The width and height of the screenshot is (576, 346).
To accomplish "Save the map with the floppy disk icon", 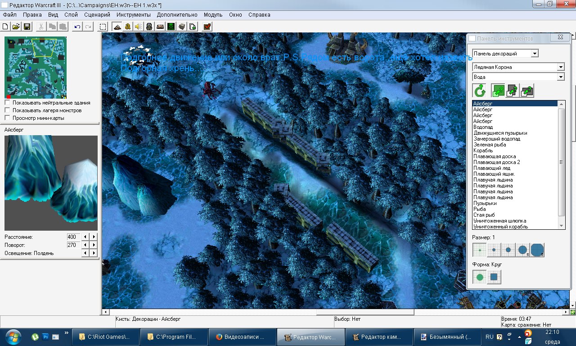I will [27, 27].
